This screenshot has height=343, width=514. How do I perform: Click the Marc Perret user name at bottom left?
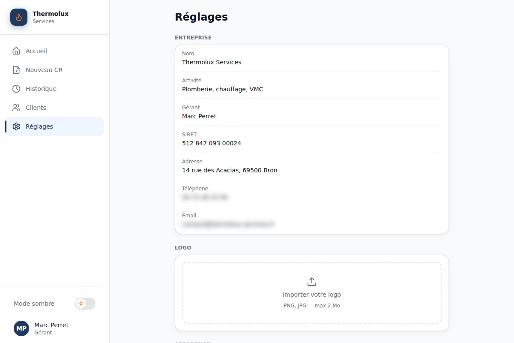click(51, 325)
